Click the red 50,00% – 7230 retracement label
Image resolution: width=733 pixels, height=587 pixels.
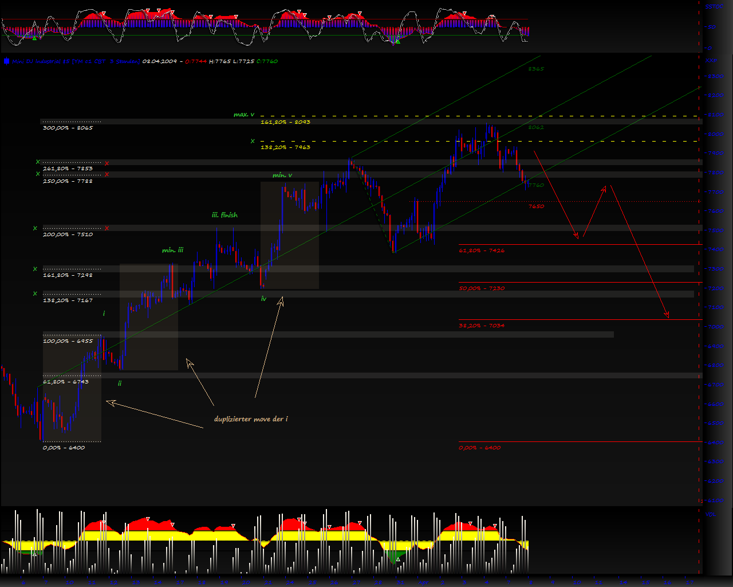(x=482, y=288)
